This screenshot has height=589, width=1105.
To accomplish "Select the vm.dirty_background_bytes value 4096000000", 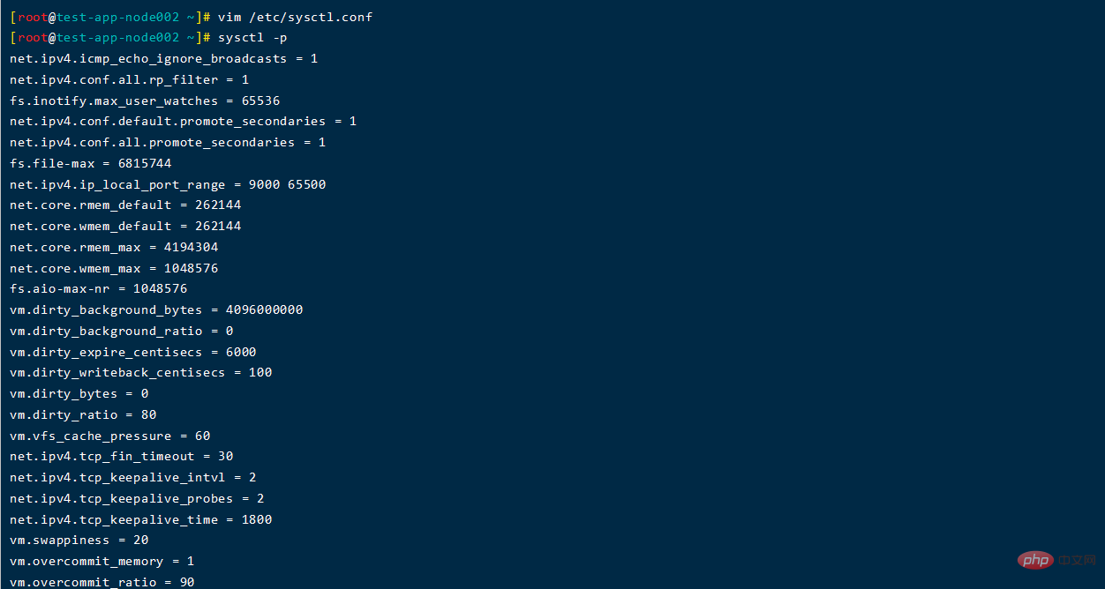I will [x=264, y=310].
